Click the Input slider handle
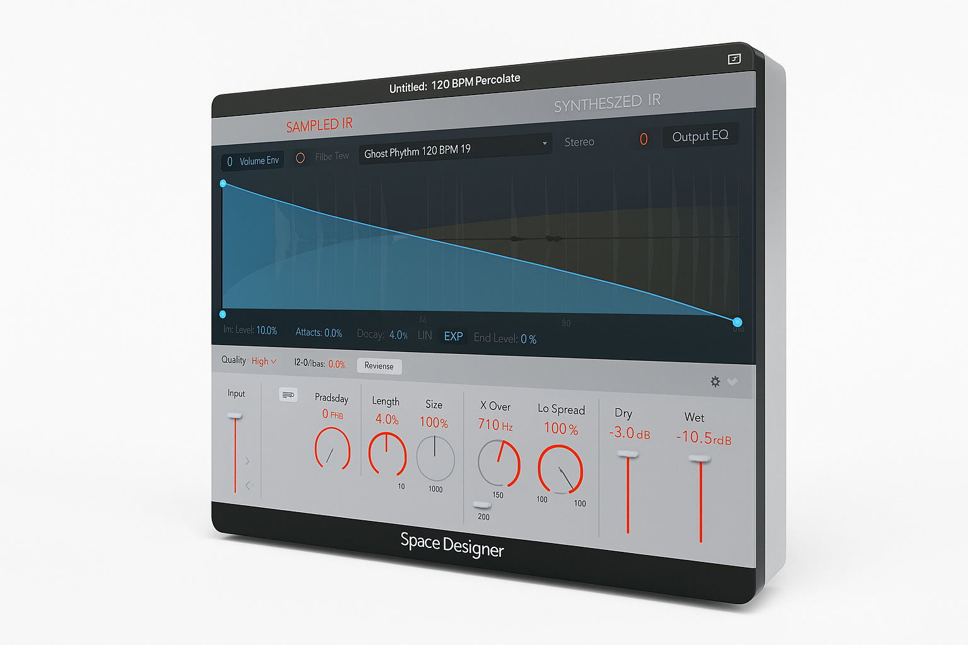This screenshot has width=968, height=645. point(235,416)
